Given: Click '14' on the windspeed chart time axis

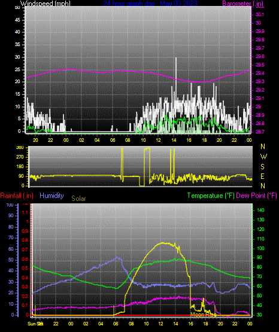Looking at the screenshot, I should pos(174,140).
